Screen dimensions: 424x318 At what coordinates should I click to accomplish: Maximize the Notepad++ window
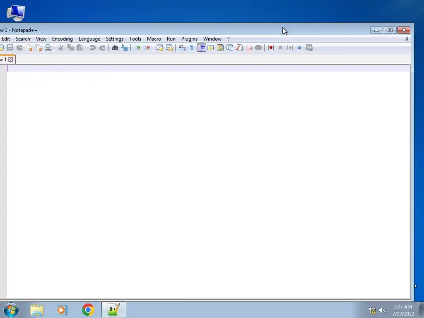click(x=390, y=30)
